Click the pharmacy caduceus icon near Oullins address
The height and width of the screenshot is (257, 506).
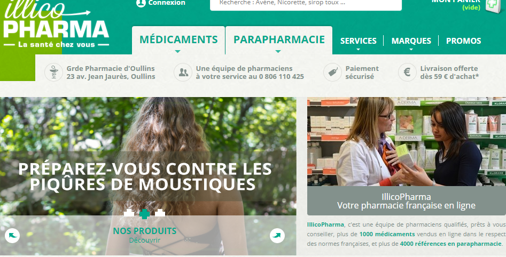pos(53,72)
